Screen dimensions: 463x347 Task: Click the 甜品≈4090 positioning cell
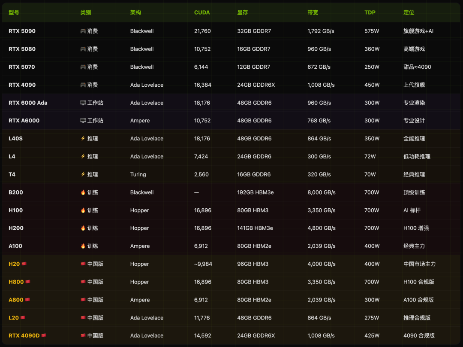pyautogui.click(x=417, y=67)
